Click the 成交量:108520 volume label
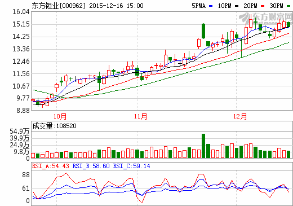293x206 pixels. coord(54,126)
